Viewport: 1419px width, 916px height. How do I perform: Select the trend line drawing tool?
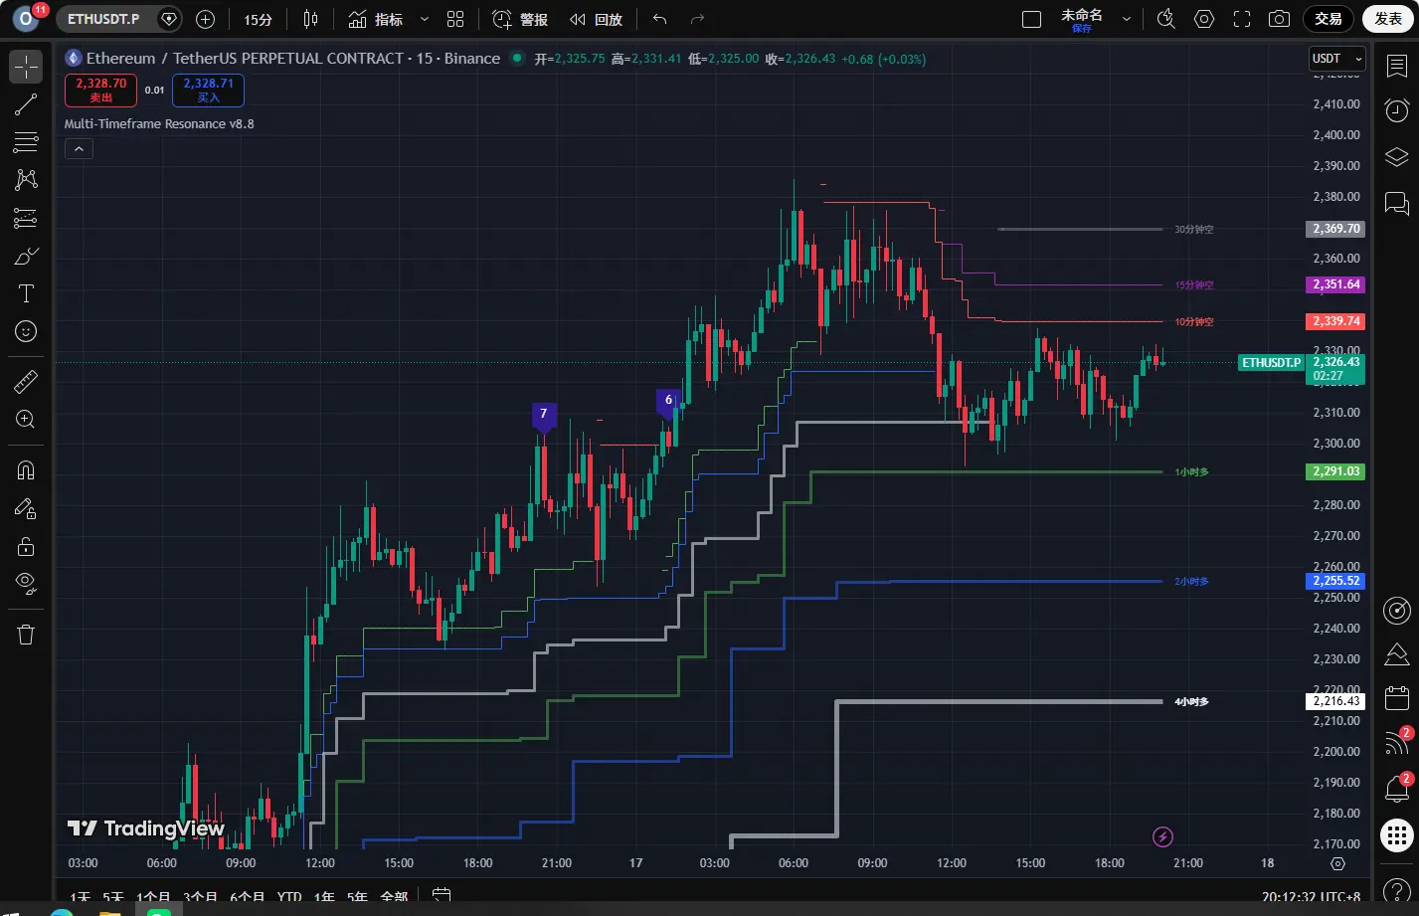(26, 104)
